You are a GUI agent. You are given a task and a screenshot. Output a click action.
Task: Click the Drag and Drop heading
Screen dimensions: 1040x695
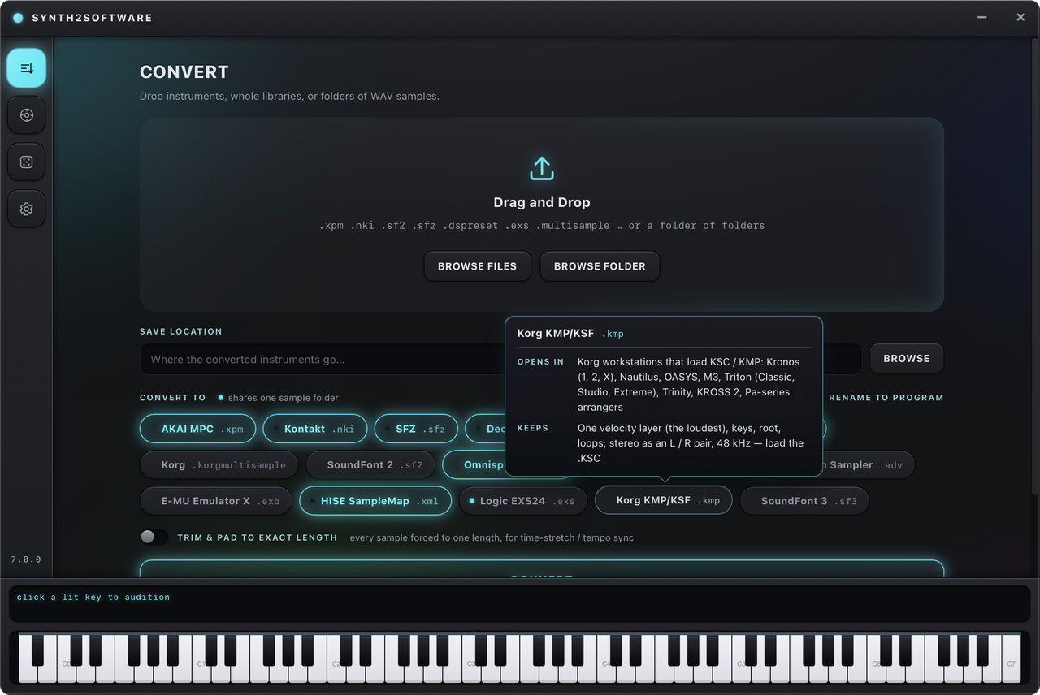542,202
